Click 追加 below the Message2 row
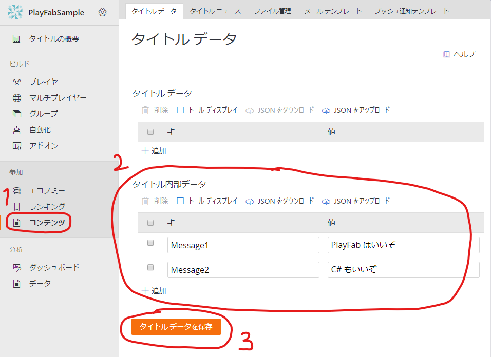The image size is (491, 357). click(159, 291)
